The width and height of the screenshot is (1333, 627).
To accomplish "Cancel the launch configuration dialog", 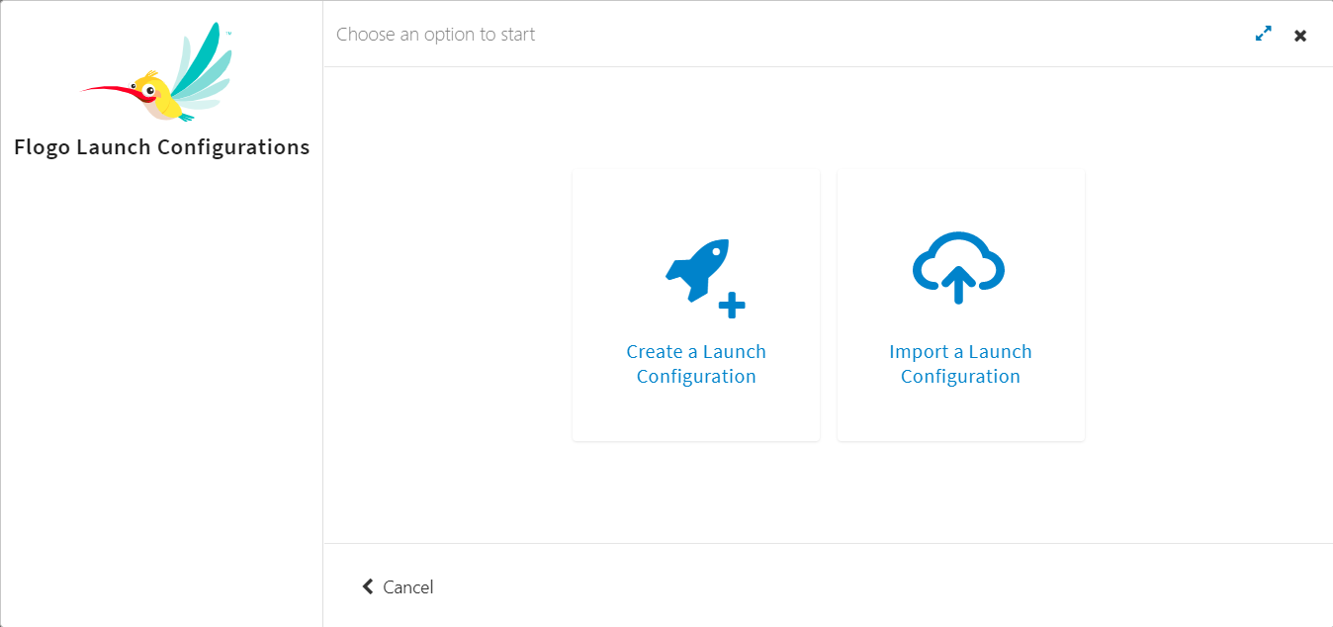I will coord(398,586).
